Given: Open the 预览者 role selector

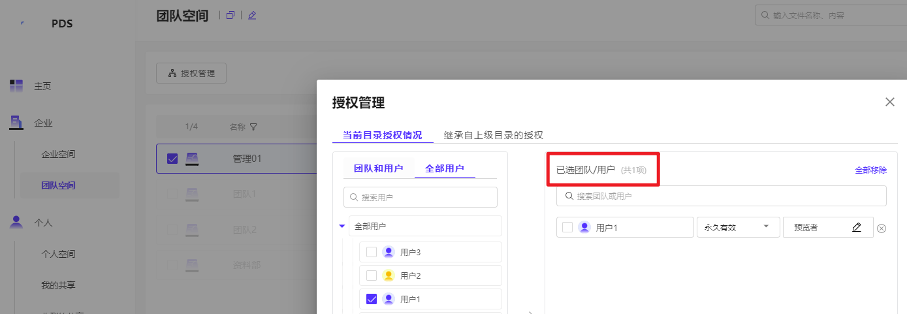Looking at the screenshot, I should pyautogui.click(x=828, y=227).
